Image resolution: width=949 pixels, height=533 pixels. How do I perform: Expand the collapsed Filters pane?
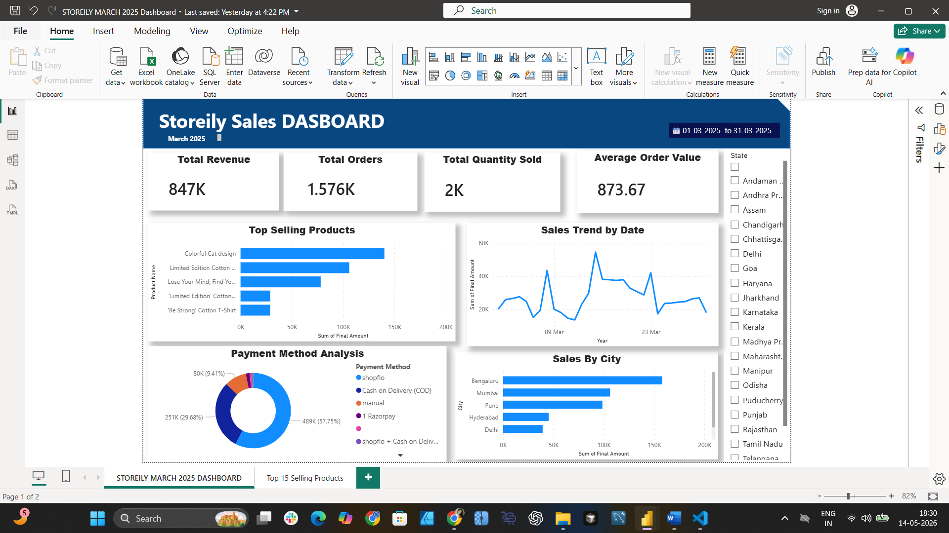[x=919, y=111]
